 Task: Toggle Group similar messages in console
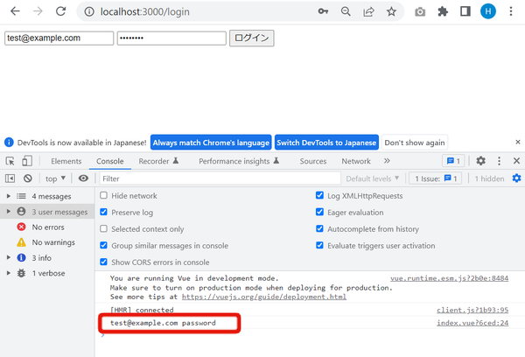104,245
